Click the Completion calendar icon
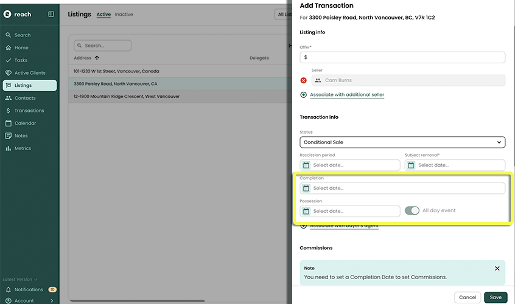This screenshot has width=515, height=304. pos(306,188)
